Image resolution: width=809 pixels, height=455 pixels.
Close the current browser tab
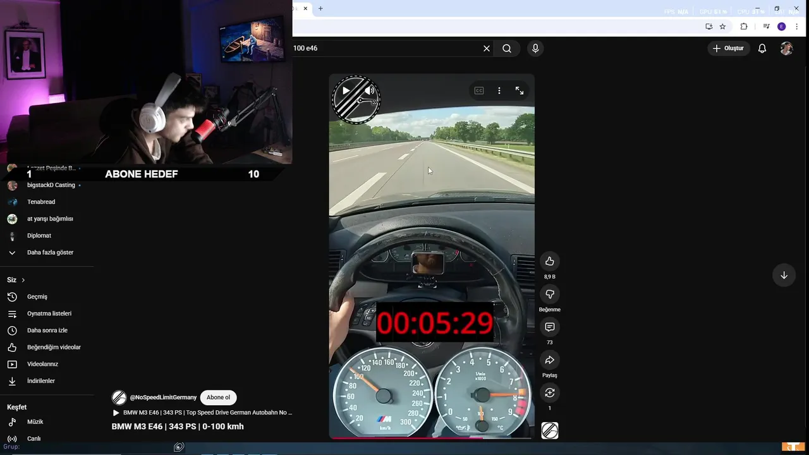(x=305, y=8)
